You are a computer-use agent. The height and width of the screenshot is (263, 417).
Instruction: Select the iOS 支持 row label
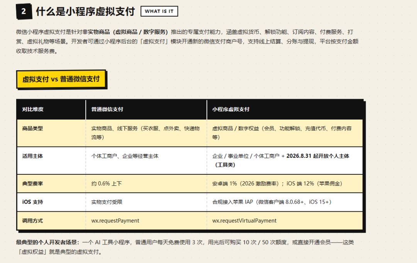click(32, 202)
